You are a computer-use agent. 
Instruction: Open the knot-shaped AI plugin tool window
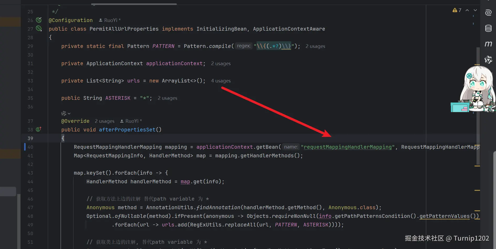(488, 60)
